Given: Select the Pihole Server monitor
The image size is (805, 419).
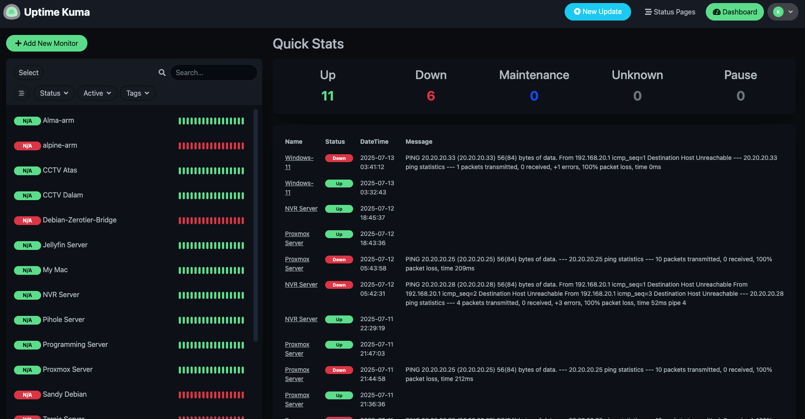Looking at the screenshot, I should [129, 320].
